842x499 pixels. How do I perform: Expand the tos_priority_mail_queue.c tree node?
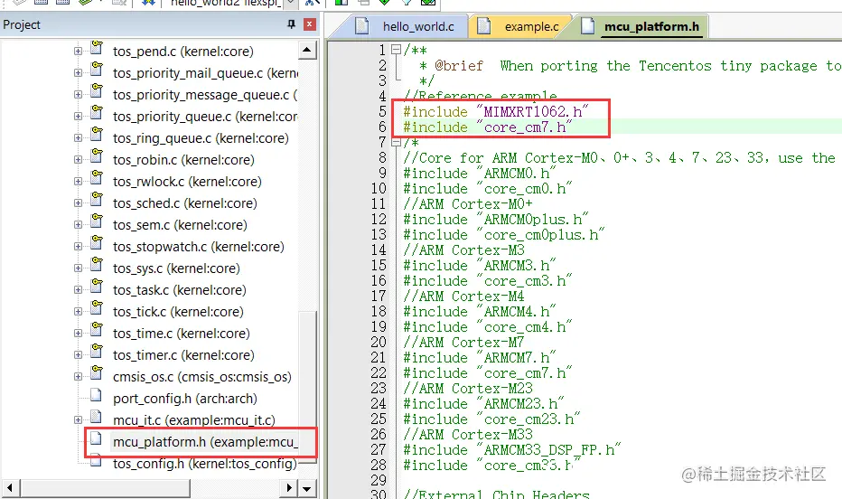[78, 72]
